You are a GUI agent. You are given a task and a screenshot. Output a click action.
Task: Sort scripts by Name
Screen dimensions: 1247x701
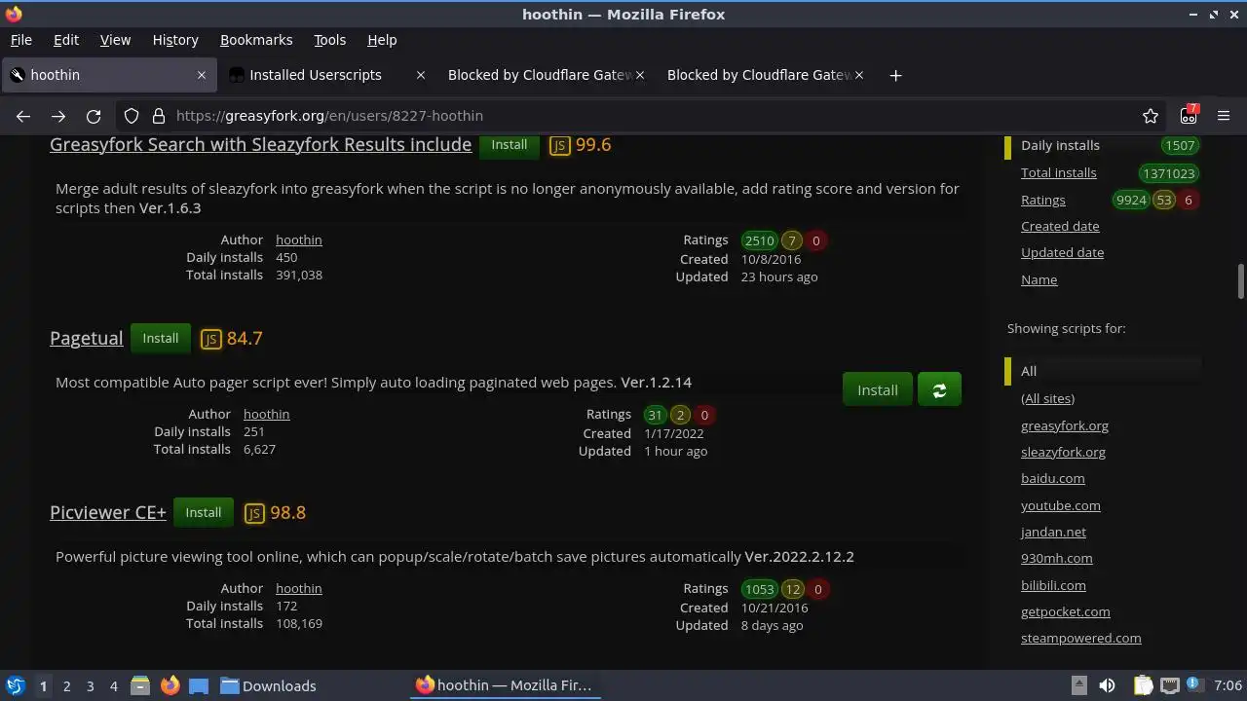pos(1039,279)
